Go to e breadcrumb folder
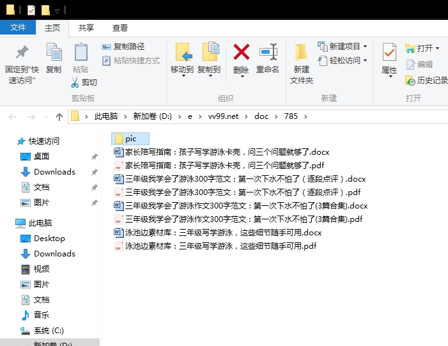 tap(190, 116)
